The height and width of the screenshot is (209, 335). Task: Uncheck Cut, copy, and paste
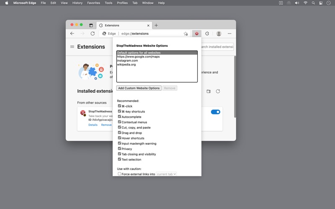point(119,127)
